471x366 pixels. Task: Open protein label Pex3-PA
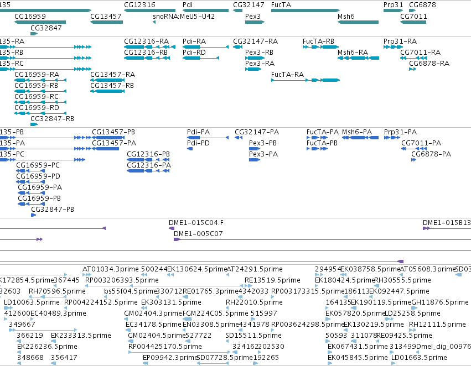point(263,154)
